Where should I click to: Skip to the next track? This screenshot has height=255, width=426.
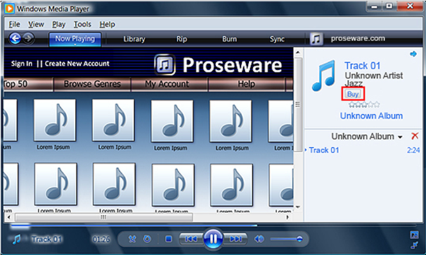coord(235,239)
